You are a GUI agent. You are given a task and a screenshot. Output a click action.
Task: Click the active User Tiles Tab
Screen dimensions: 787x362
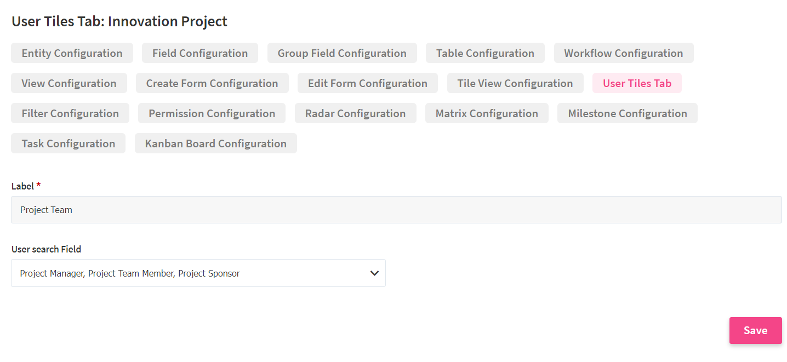pyautogui.click(x=637, y=83)
